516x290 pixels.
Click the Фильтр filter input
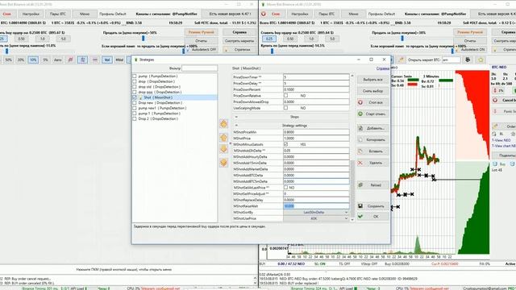pyautogui.click(x=199, y=68)
